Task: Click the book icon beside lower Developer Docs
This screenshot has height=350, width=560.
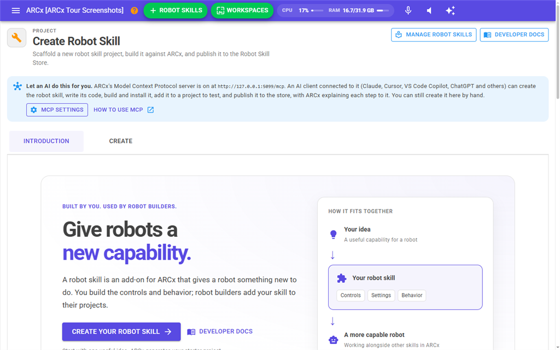Action: pyautogui.click(x=191, y=332)
